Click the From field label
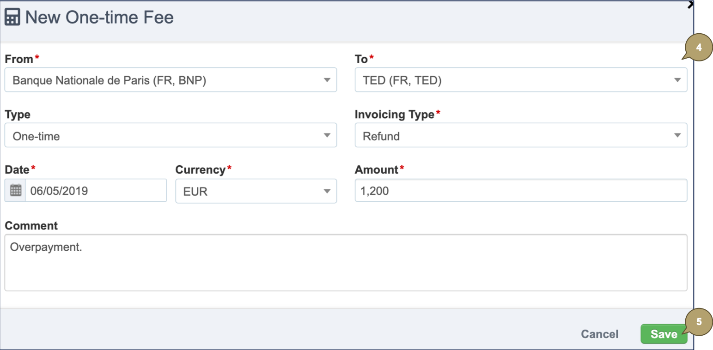Viewport: 713px width, 350px height. [19, 59]
